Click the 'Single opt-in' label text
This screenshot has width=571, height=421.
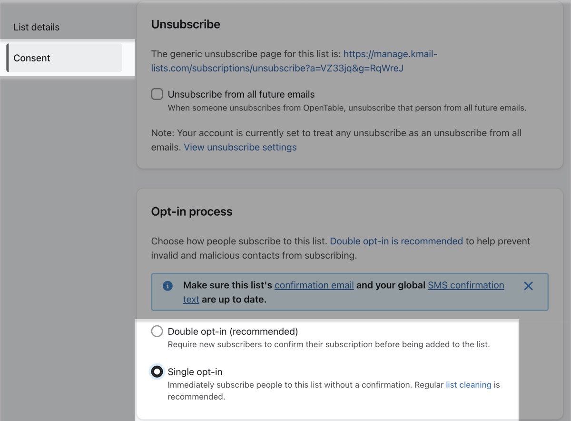195,372
